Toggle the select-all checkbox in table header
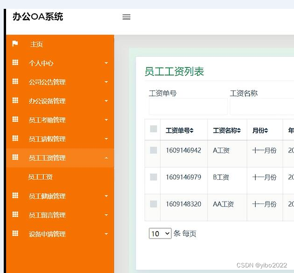294x273 pixels. [154, 129]
